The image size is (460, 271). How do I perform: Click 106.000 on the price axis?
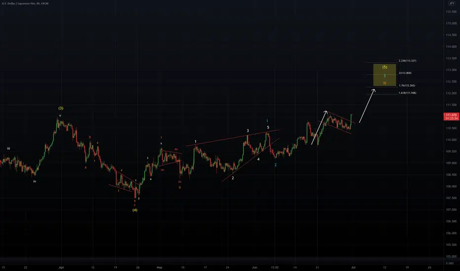click(x=451, y=233)
